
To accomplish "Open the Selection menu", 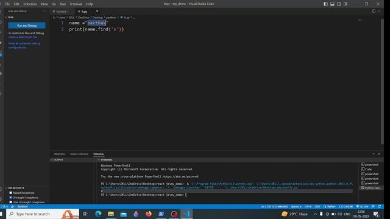I will (30, 4).
